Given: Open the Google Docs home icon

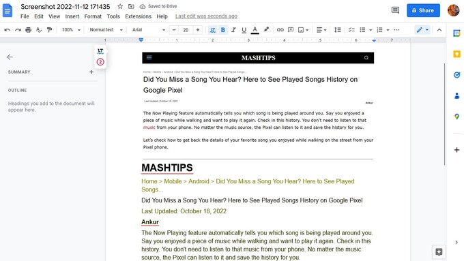Looking at the screenshot, I should coord(8,11).
